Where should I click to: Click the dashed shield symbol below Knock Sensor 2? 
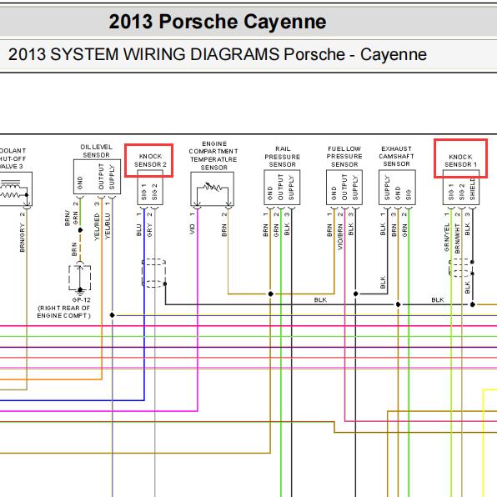pyautogui.click(x=153, y=273)
